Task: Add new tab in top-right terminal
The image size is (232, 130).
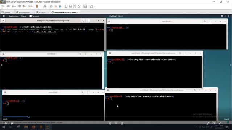Action: (109, 21)
